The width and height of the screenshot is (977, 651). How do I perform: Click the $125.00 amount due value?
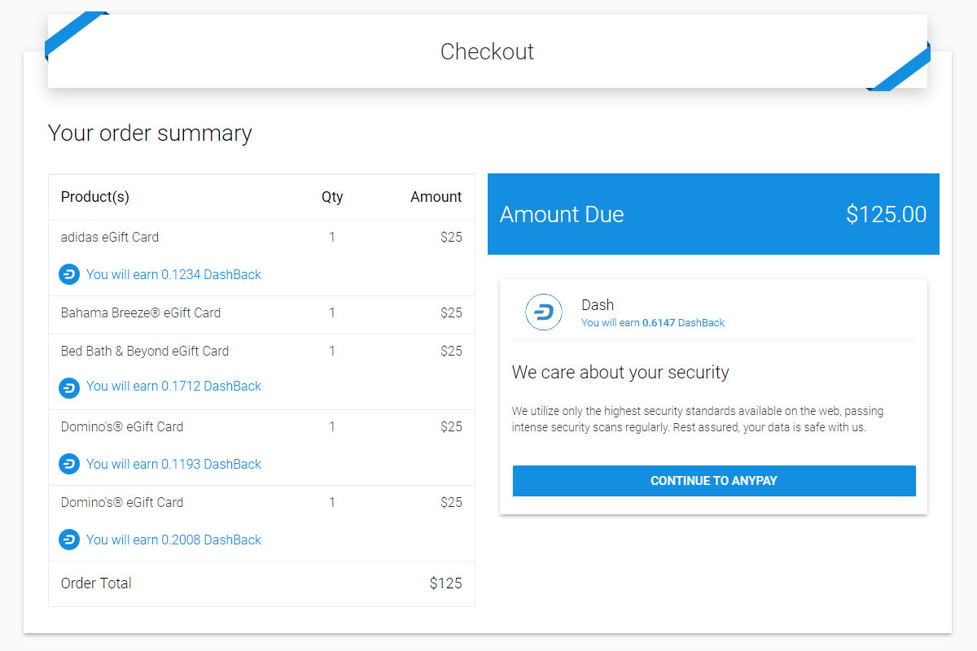point(887,214)
